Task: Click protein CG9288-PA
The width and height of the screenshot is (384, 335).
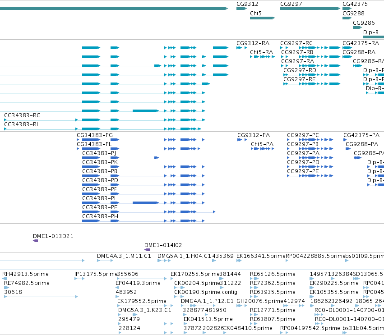Action: pos(348,149)
